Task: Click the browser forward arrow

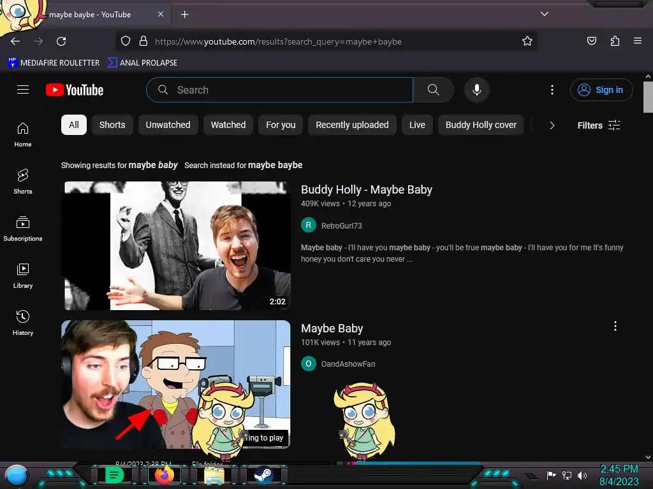Action: [x=38, y=41]
